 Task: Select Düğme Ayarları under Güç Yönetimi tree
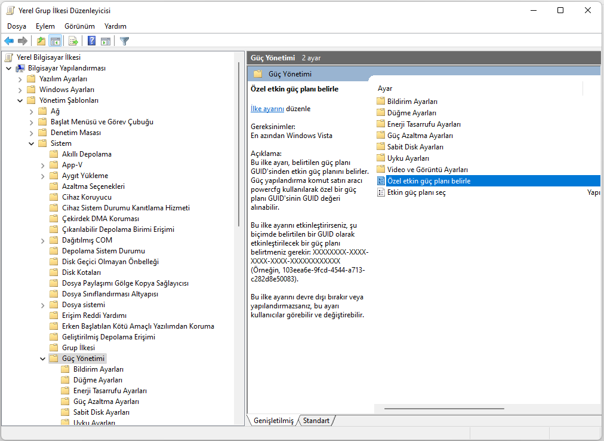[x=98, y=380]
